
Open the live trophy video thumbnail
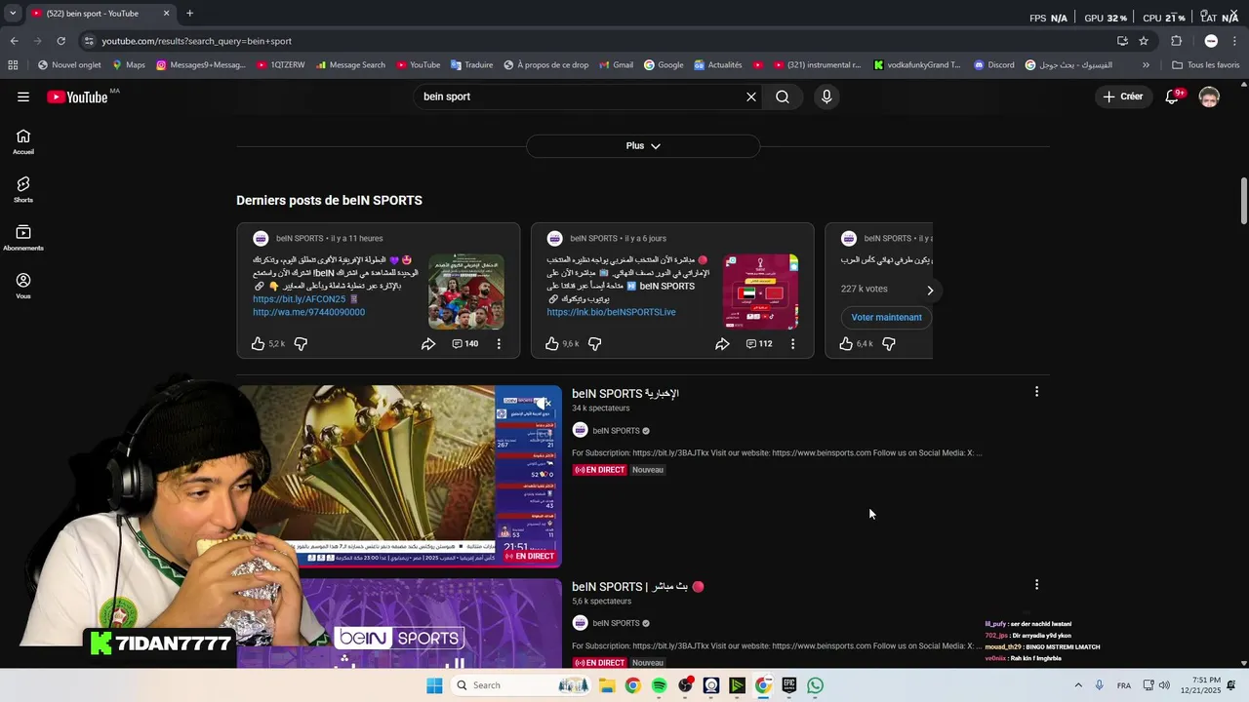pyautogui.click(x=399, y=476)
